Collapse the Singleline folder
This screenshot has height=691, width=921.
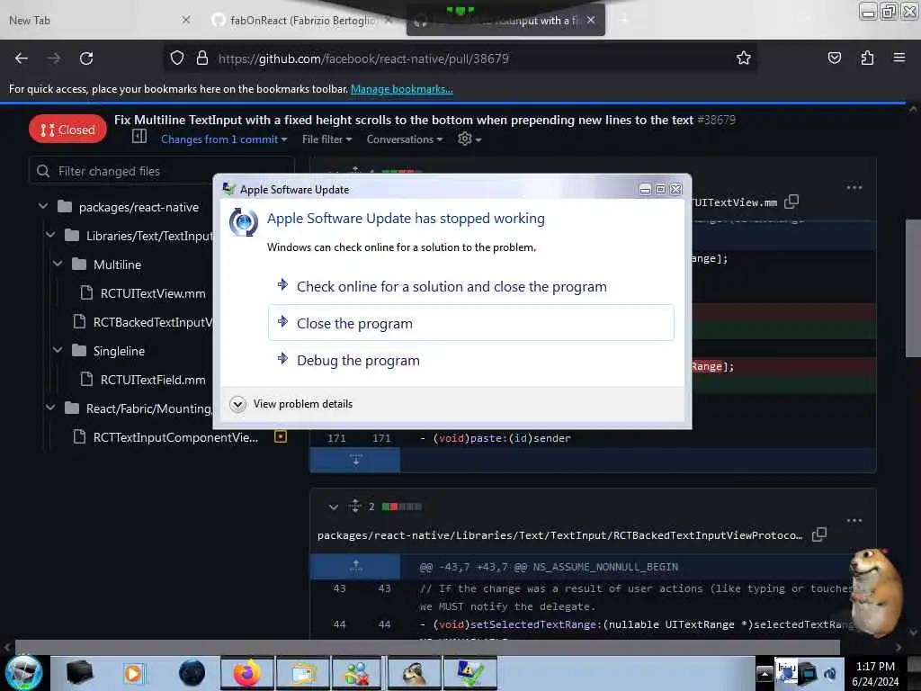click(58, 350)
